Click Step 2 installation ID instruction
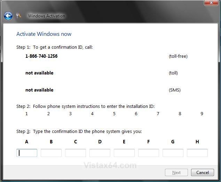Viewport: 221px width, 182px height. point(85,106)
